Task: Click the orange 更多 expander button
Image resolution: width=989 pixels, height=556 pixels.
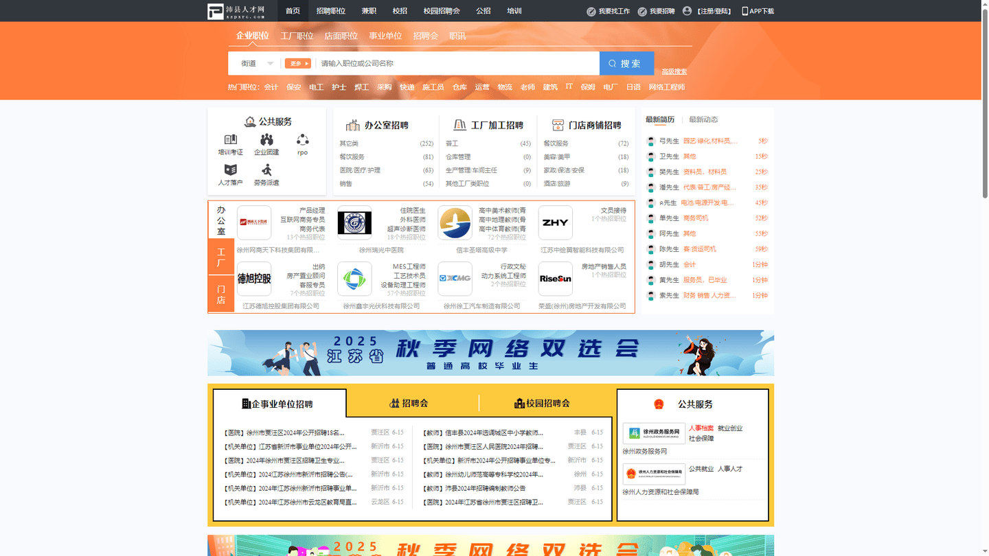Action: [x=298, y=63]
